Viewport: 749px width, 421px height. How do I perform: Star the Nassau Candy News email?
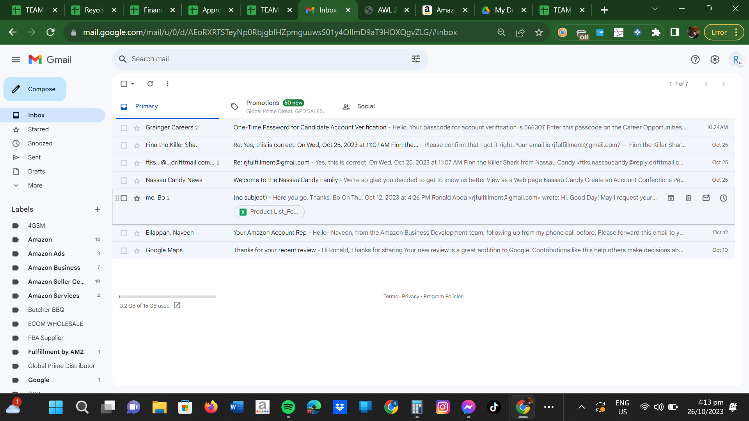137,180
